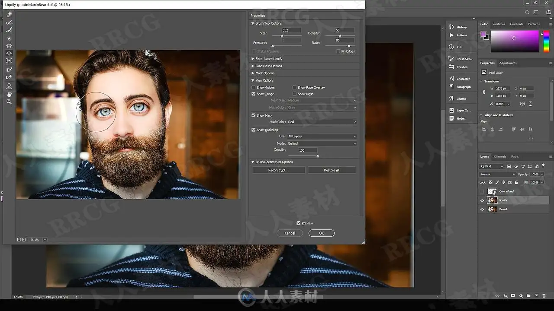Open the backdrop Mode dropdown

point(322,143)
